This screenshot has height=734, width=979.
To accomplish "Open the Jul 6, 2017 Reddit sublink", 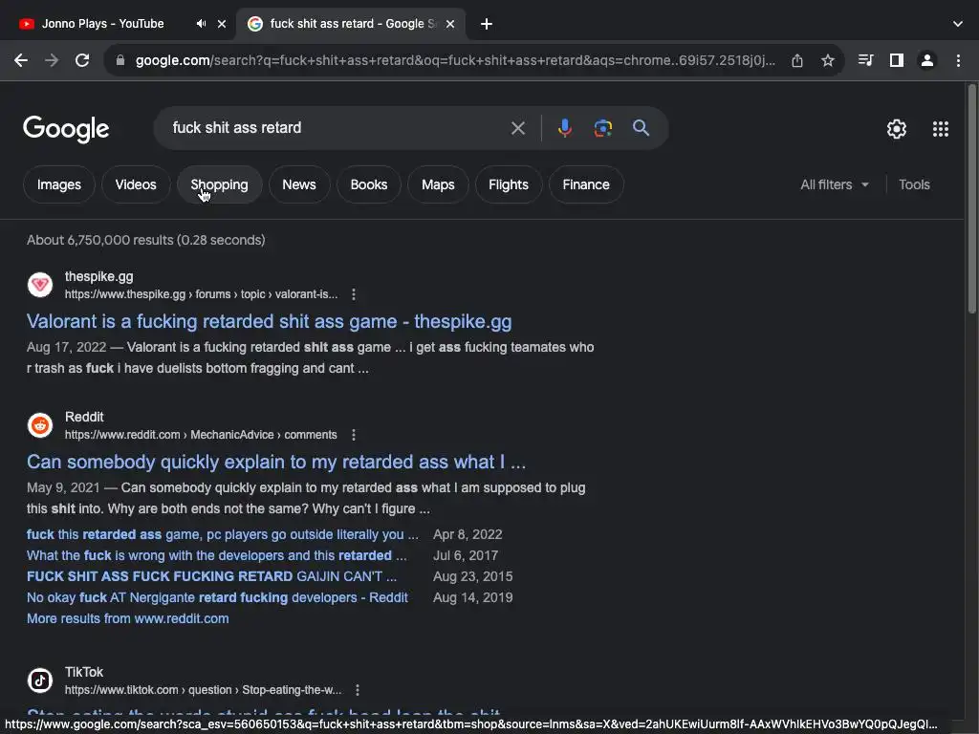I will point(217,555).
